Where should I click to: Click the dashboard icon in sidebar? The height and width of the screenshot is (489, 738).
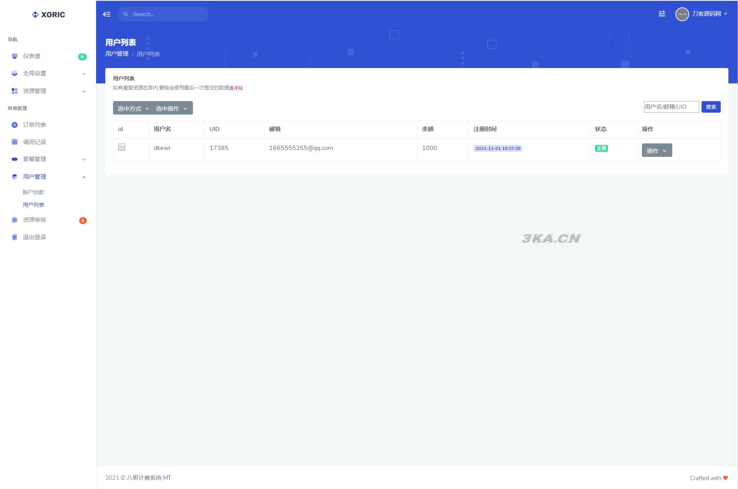click(15, 56)
